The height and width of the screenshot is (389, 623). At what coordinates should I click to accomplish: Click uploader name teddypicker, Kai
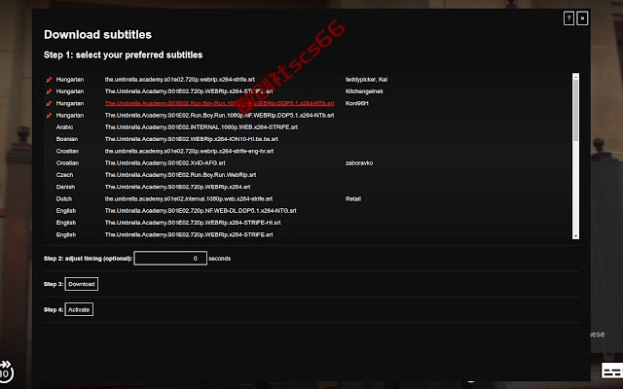tap(366, 80)
